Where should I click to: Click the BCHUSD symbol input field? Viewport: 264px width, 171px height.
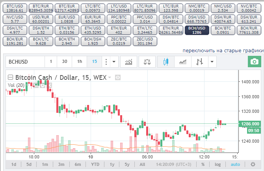tap(25, 62)
